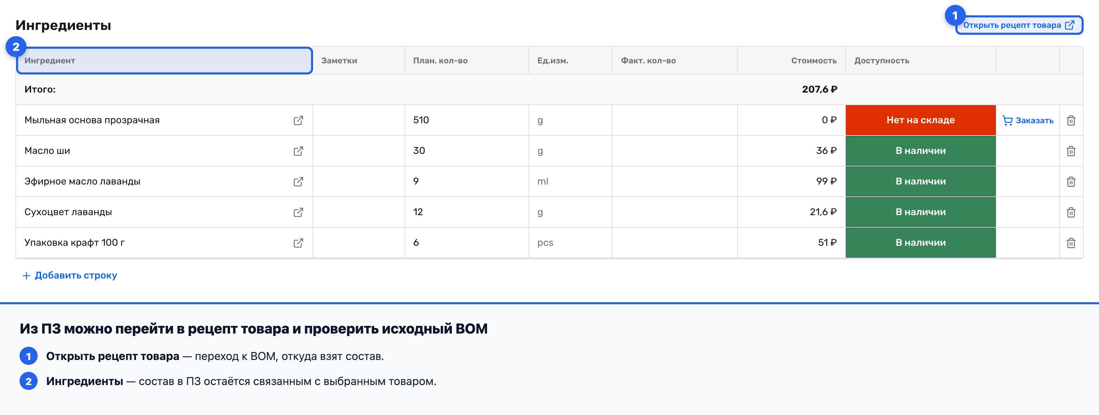Viewport: 1099px width, 415px height.
Task: Edit planned quantity 12 for Сухоцвет лаванды
Action: pyautogui.click(x=467, y=212)
